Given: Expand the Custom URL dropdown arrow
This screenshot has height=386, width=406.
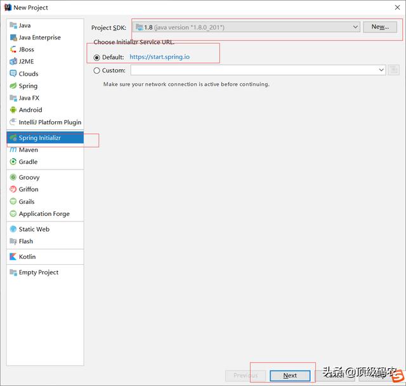Looking at the screenshot, I should (x=381, y=70).
